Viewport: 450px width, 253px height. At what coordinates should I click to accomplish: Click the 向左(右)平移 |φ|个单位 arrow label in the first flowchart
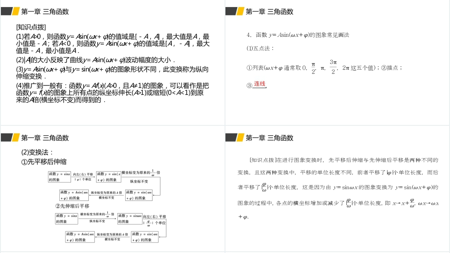tap(83, 177)
